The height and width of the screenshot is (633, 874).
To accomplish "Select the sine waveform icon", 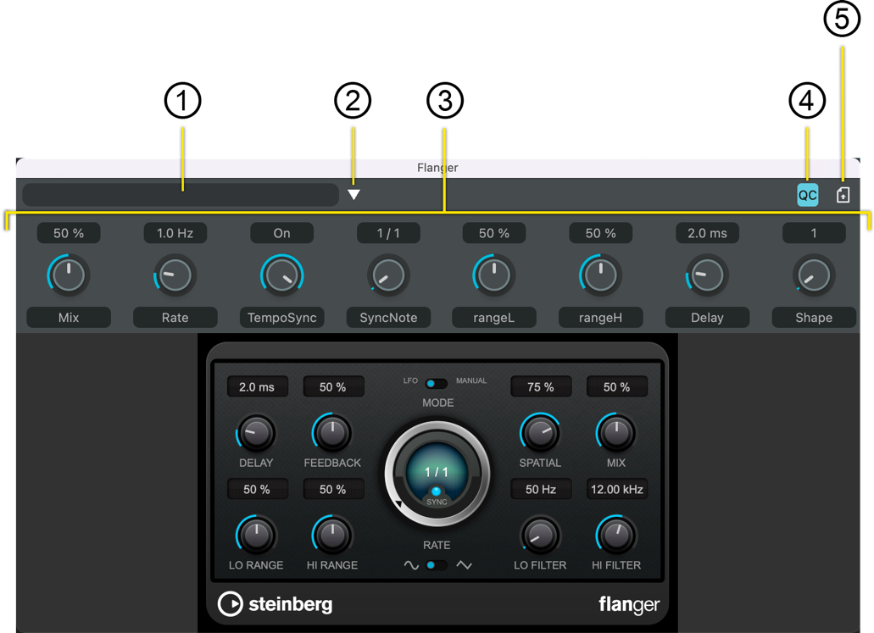I will point(411,565).
